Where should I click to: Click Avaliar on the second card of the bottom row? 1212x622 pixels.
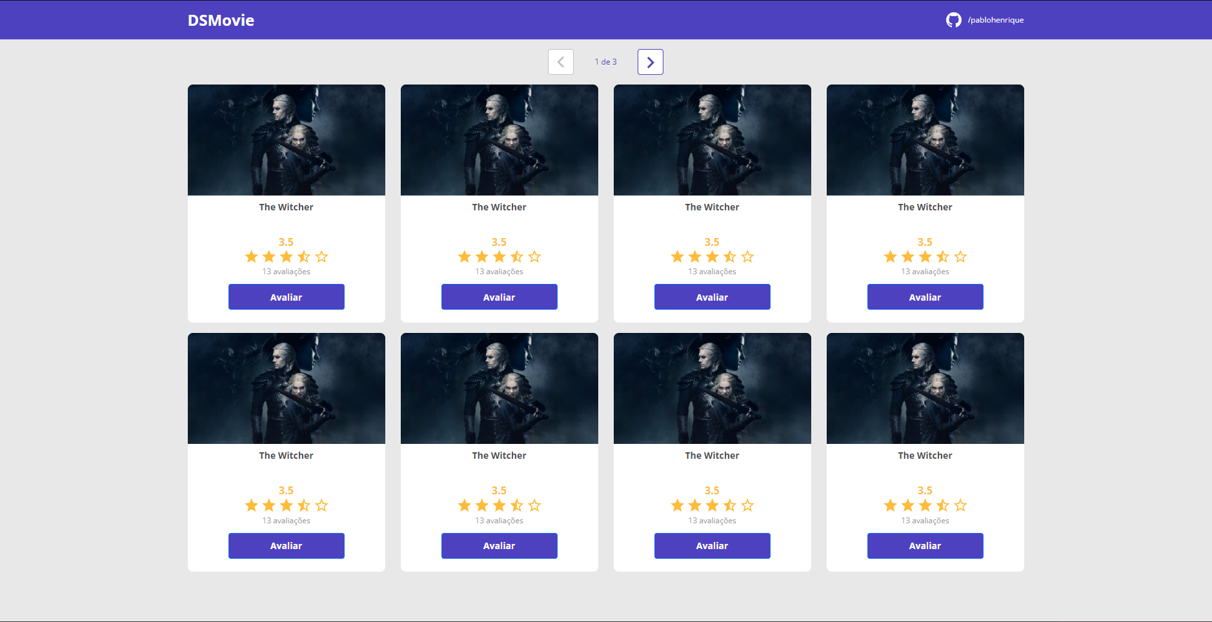tap(499, 546)
